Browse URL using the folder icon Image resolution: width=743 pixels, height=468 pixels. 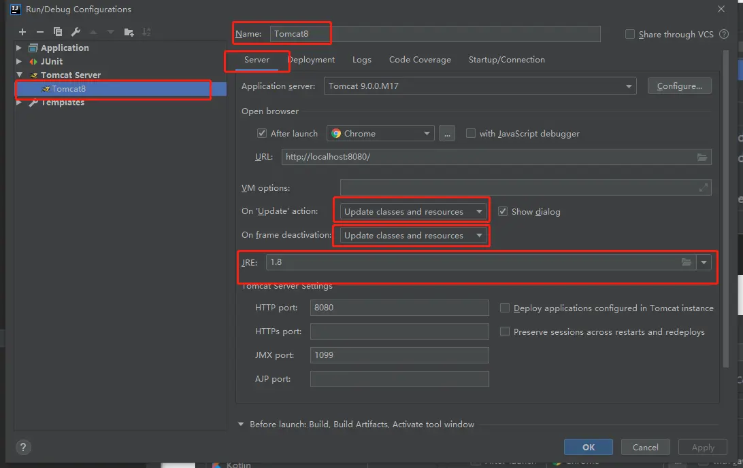[701, 157]
